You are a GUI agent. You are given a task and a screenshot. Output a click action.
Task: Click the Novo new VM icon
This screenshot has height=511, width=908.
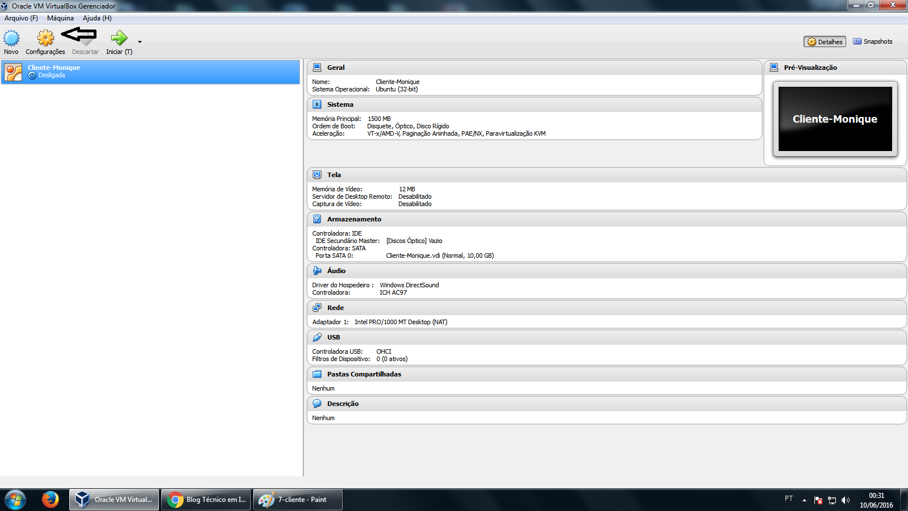11,39
